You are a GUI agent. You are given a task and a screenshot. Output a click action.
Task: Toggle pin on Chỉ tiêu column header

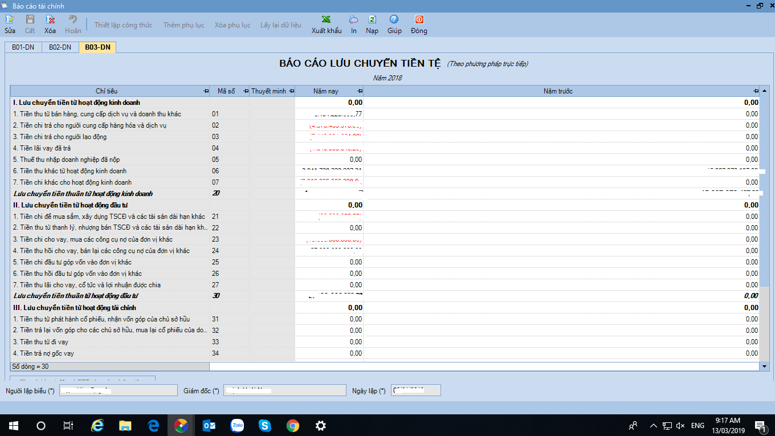[206, 91]
